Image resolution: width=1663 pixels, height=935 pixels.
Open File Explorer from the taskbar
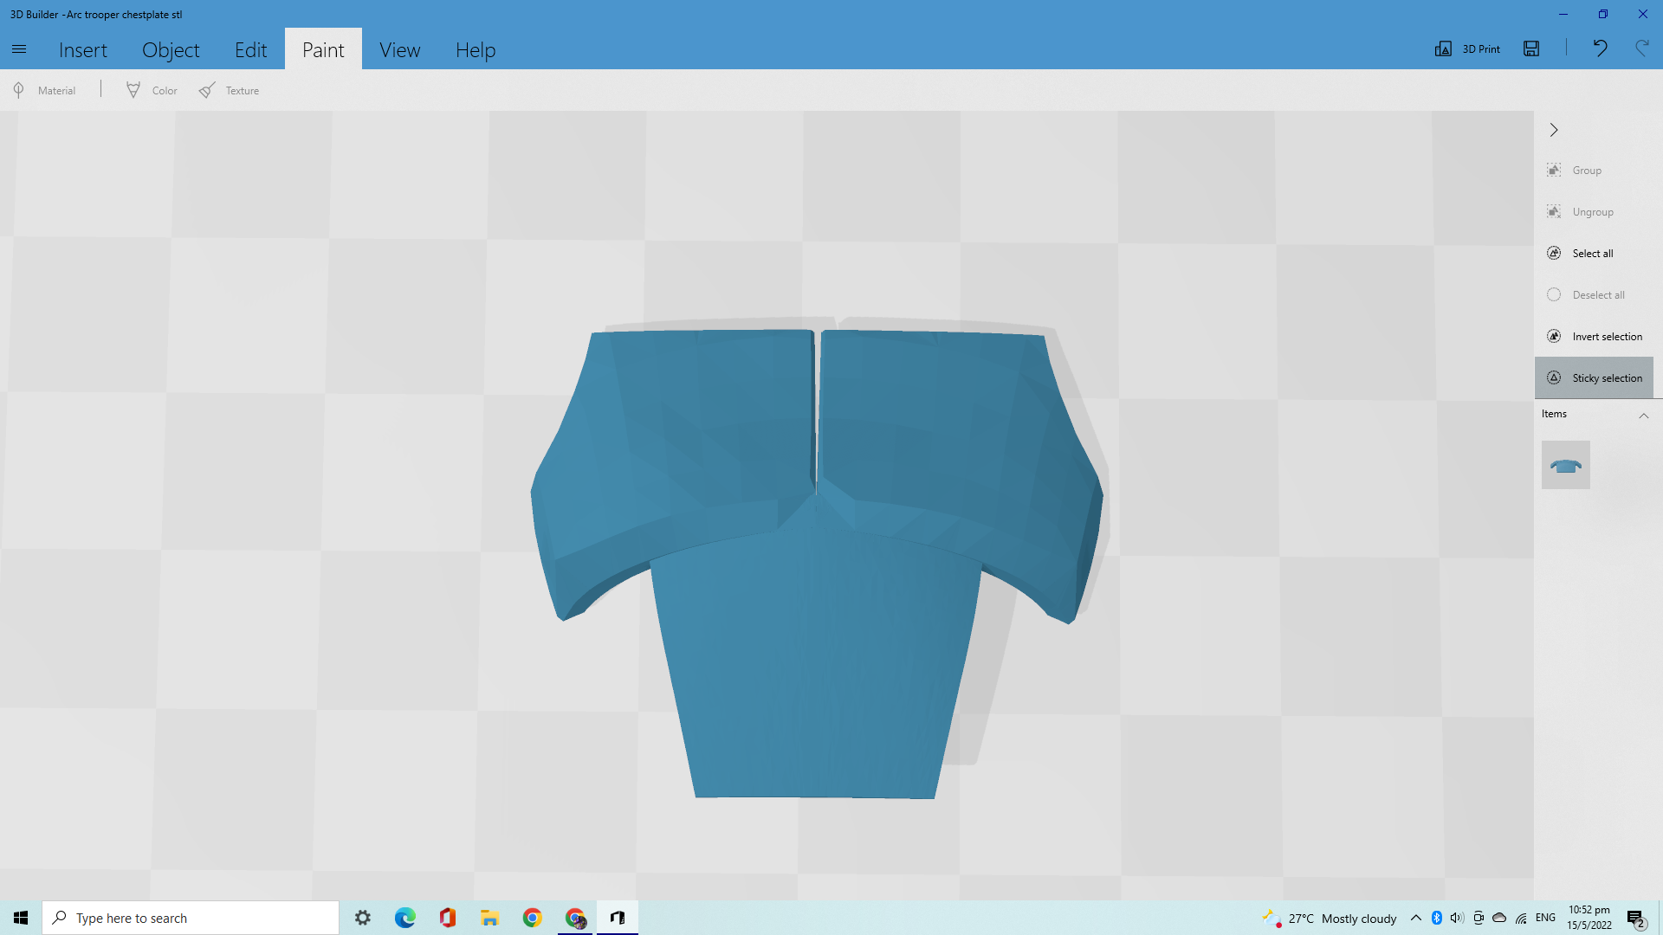click(490, 918)
